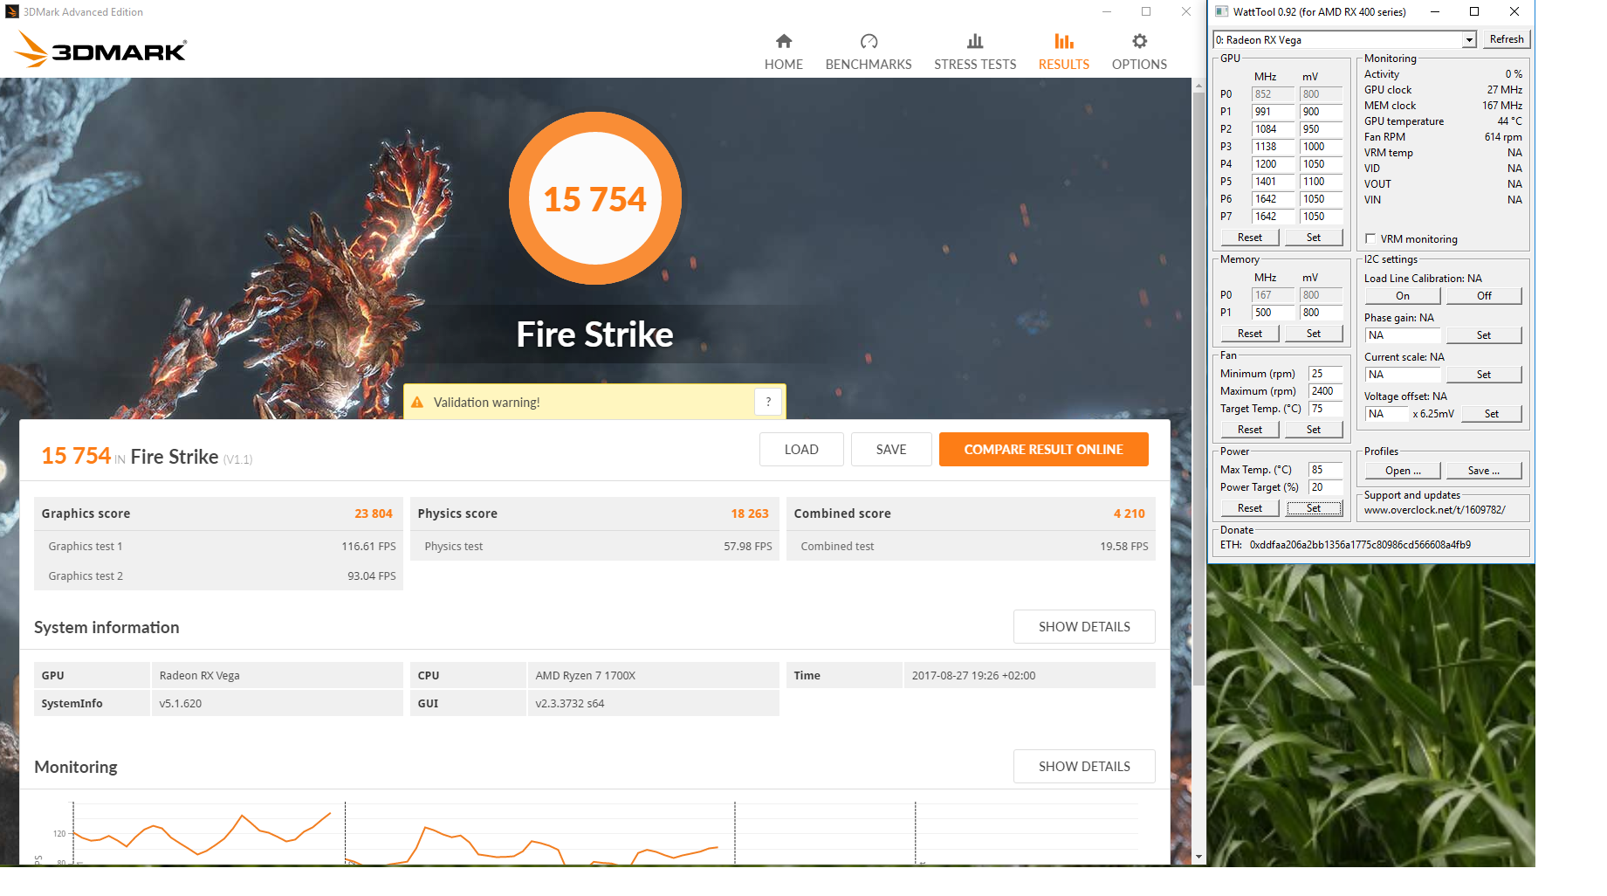Click the Graphics score value 23 804

[x=374, y=513]
